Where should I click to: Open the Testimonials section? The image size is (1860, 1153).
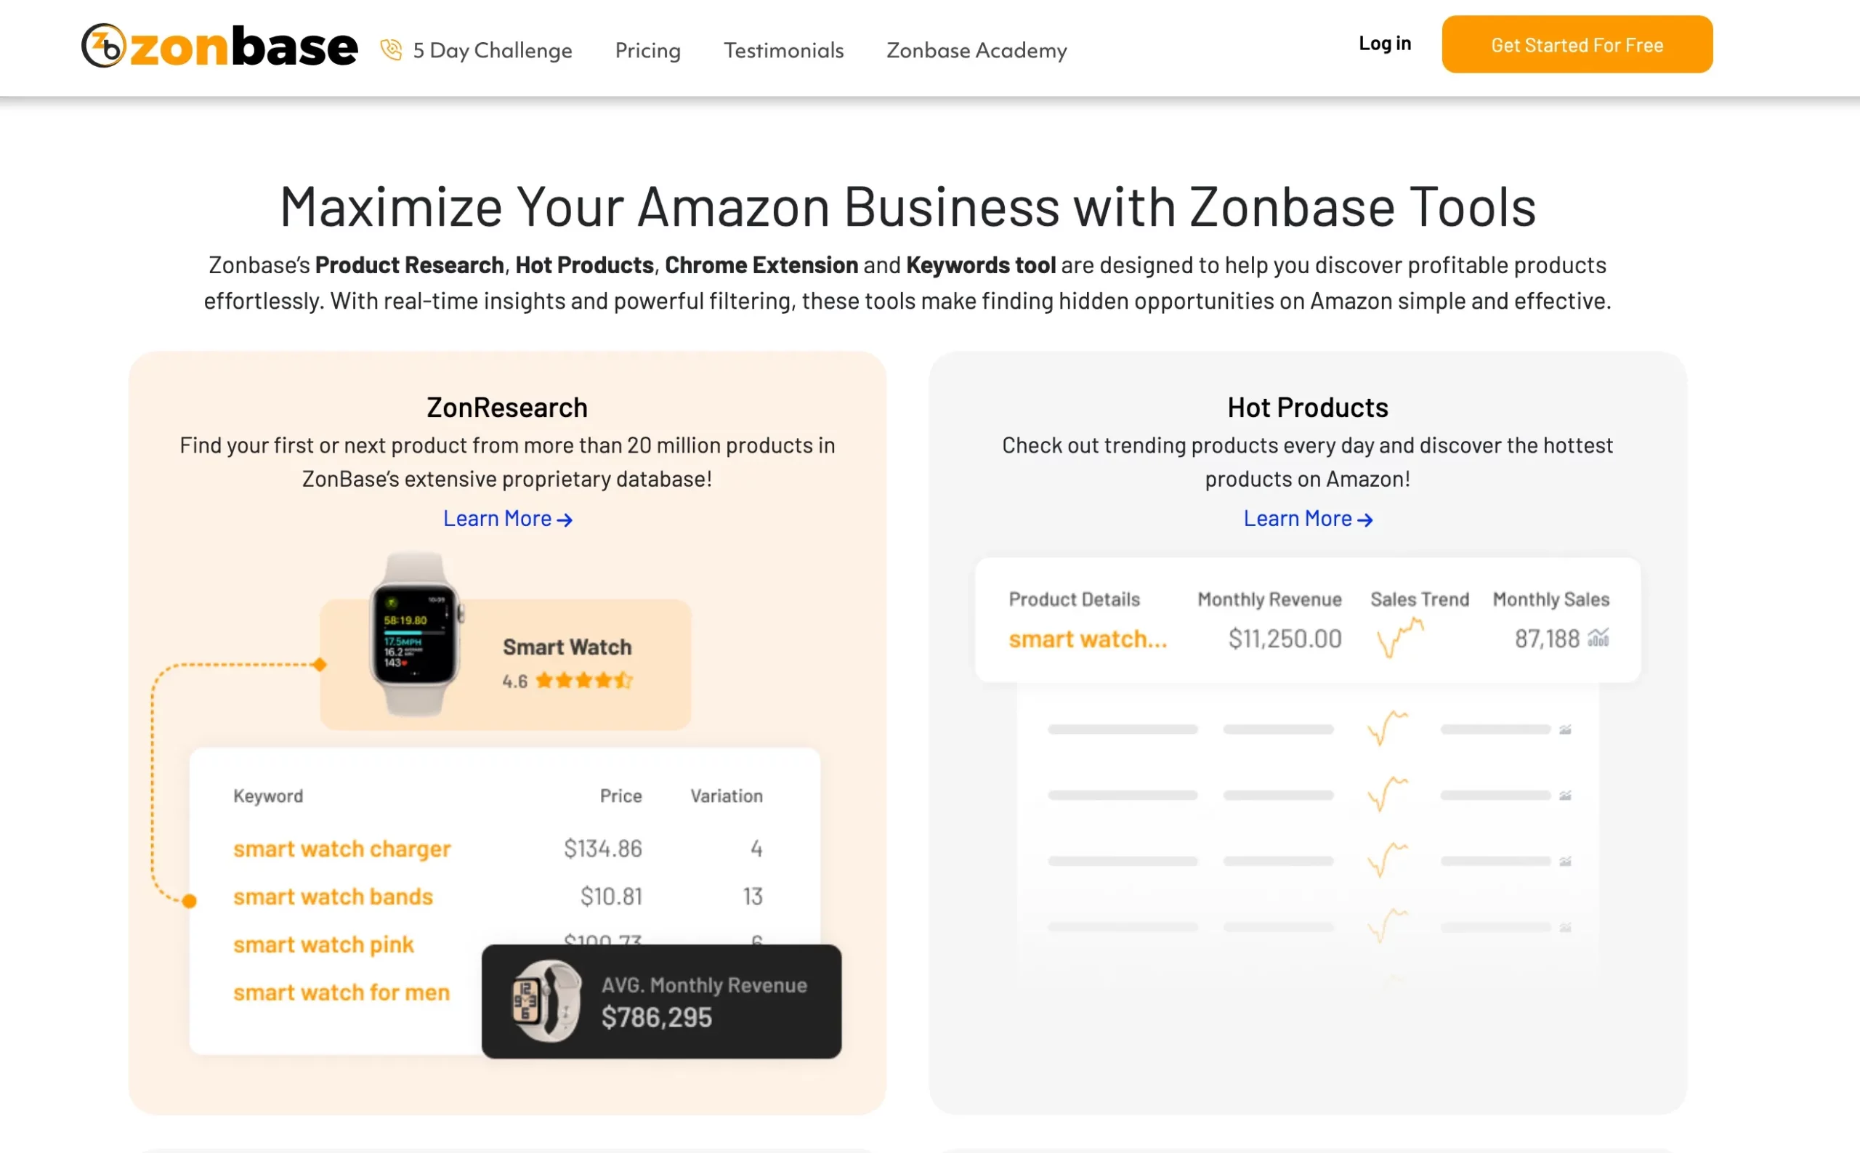tap(784, 50)
